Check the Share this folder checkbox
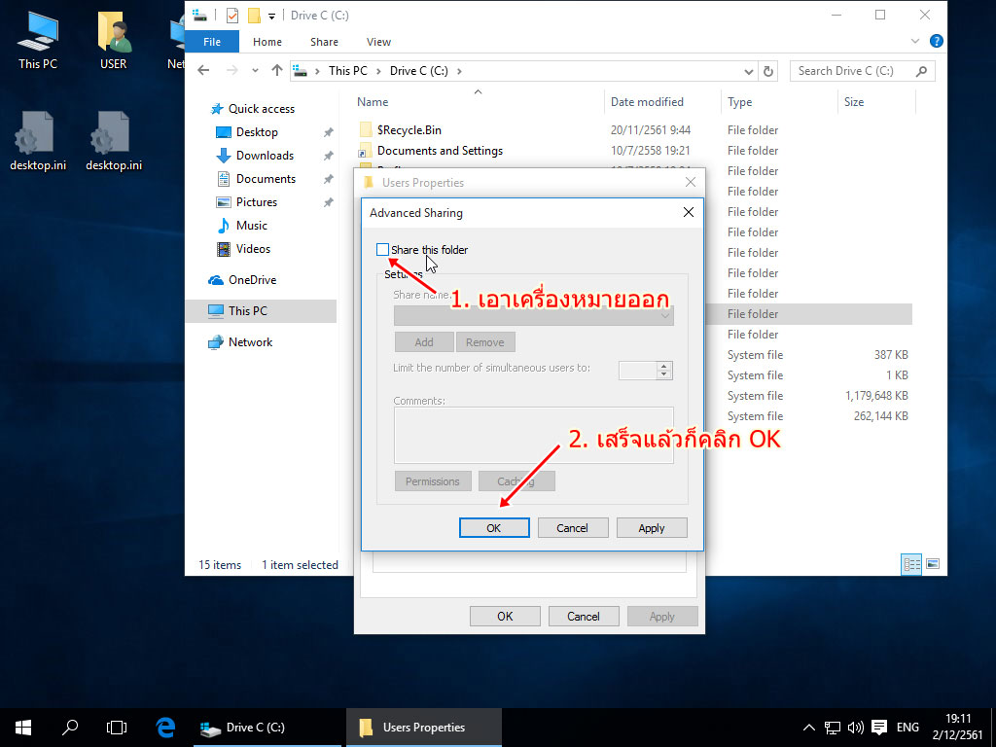The width and height of the screenshot is (996, 747). 382,250
